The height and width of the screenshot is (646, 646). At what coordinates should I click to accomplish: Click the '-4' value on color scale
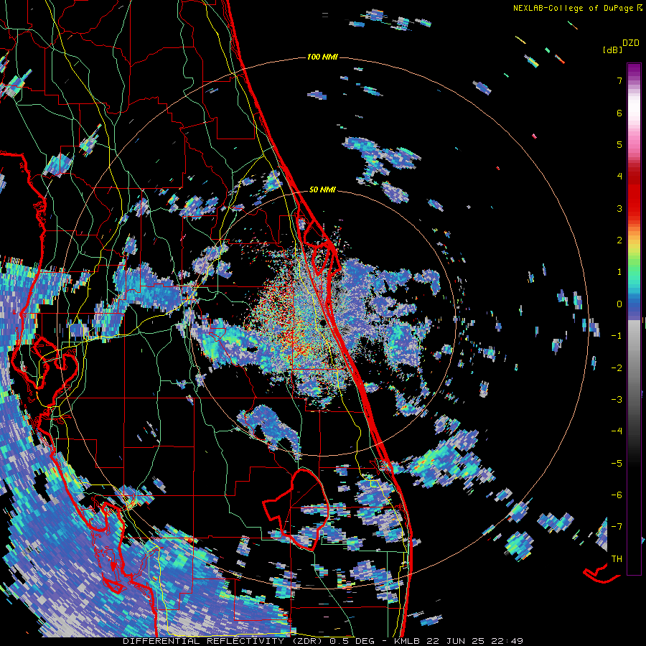tap(617, 431)
